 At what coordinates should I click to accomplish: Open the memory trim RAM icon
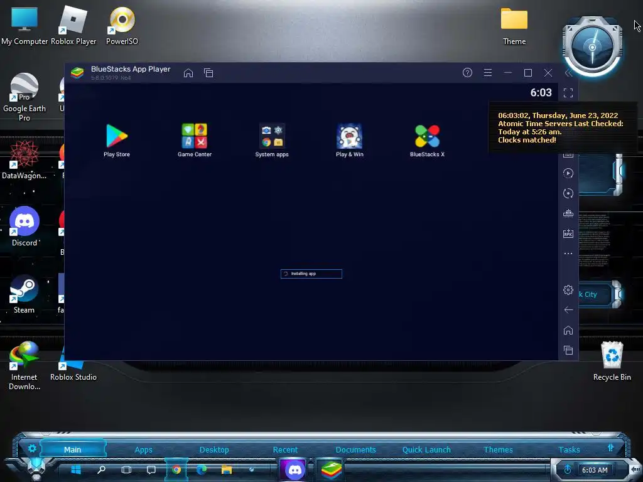pyautogui.click(x=568, y=213)
